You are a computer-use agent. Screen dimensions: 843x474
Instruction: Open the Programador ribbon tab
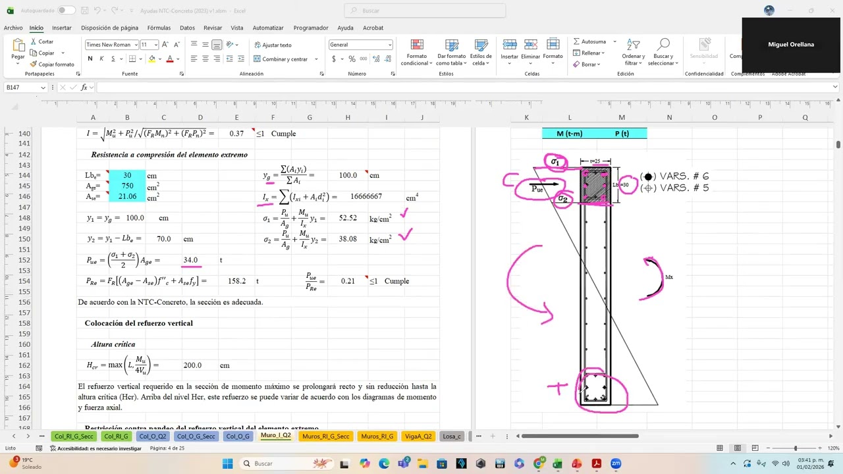(311, 28)
